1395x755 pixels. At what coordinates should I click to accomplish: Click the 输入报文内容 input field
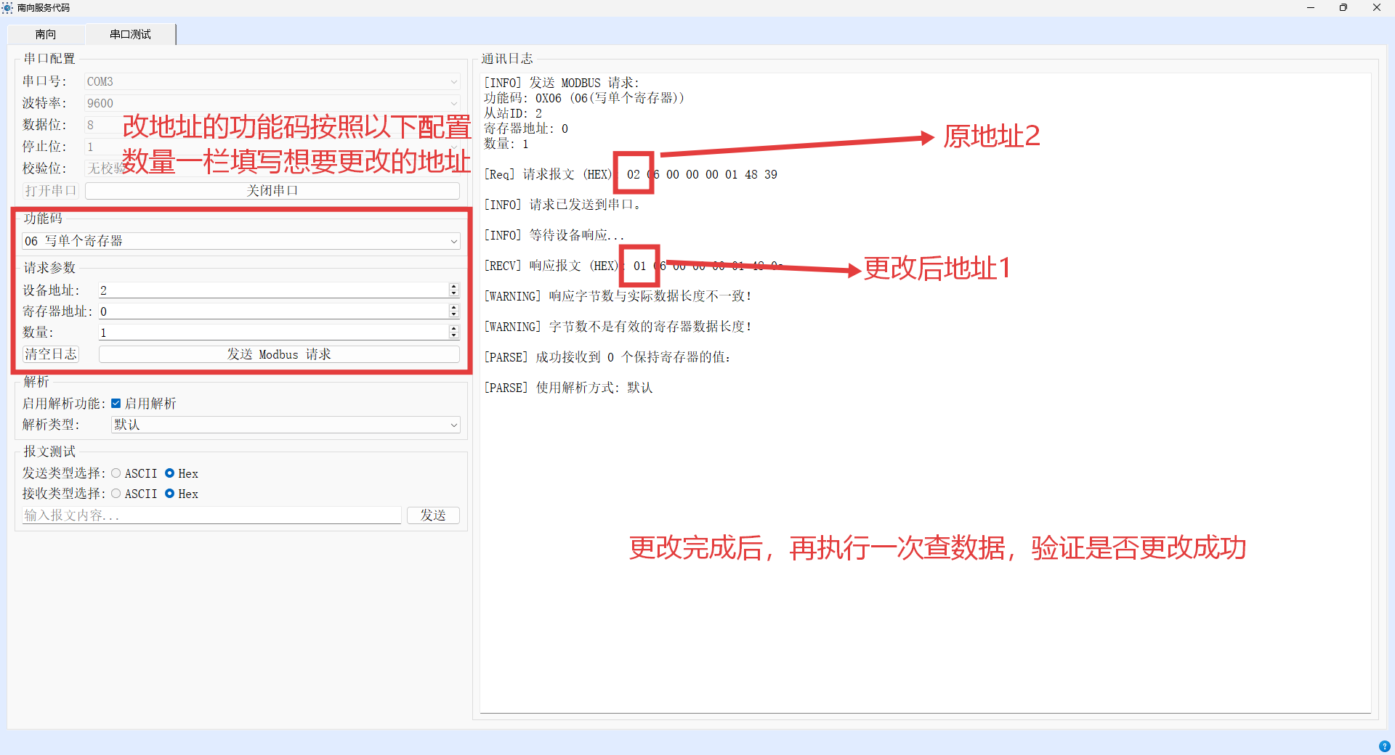(210, 515)
